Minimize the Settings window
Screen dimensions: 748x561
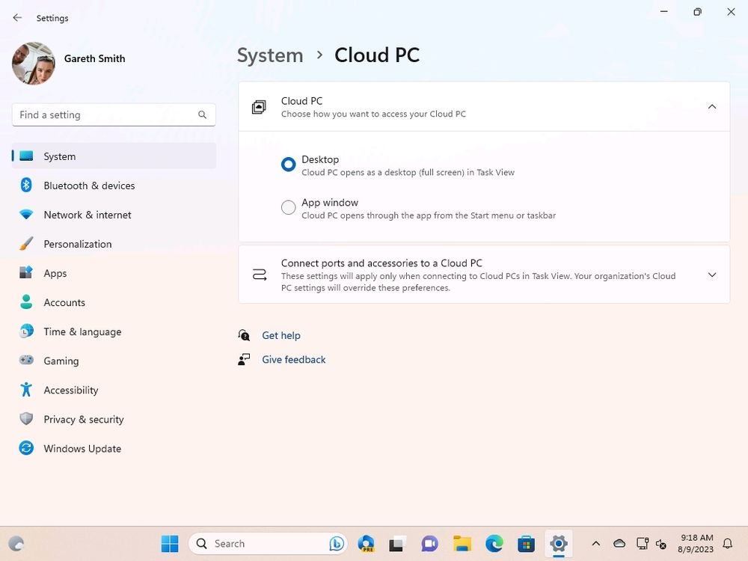(x=664, y=11)
